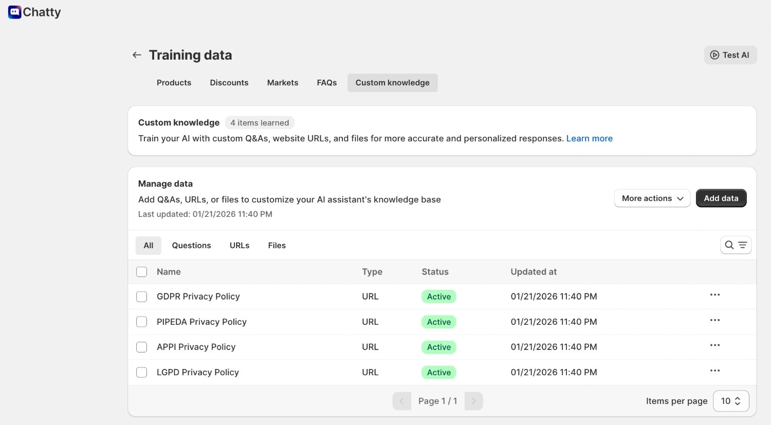This screenshot has width=771, height=425.
Task: Open the three-dot menu for PIPEDA Privacy Policy
Action: [x=714, y=320]
